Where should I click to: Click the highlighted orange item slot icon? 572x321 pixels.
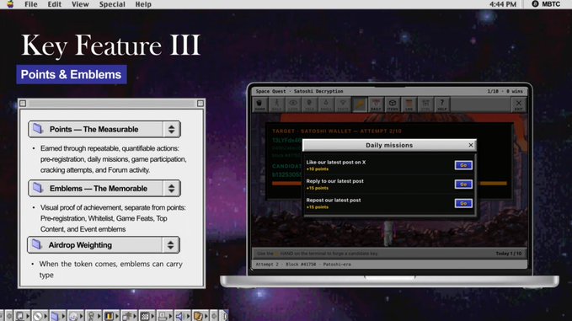[360, 104]
